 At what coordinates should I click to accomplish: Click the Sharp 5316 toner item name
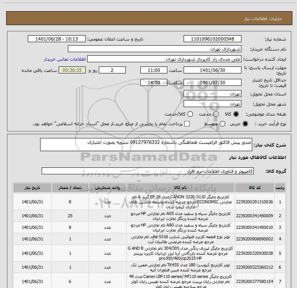coord(181,239)
